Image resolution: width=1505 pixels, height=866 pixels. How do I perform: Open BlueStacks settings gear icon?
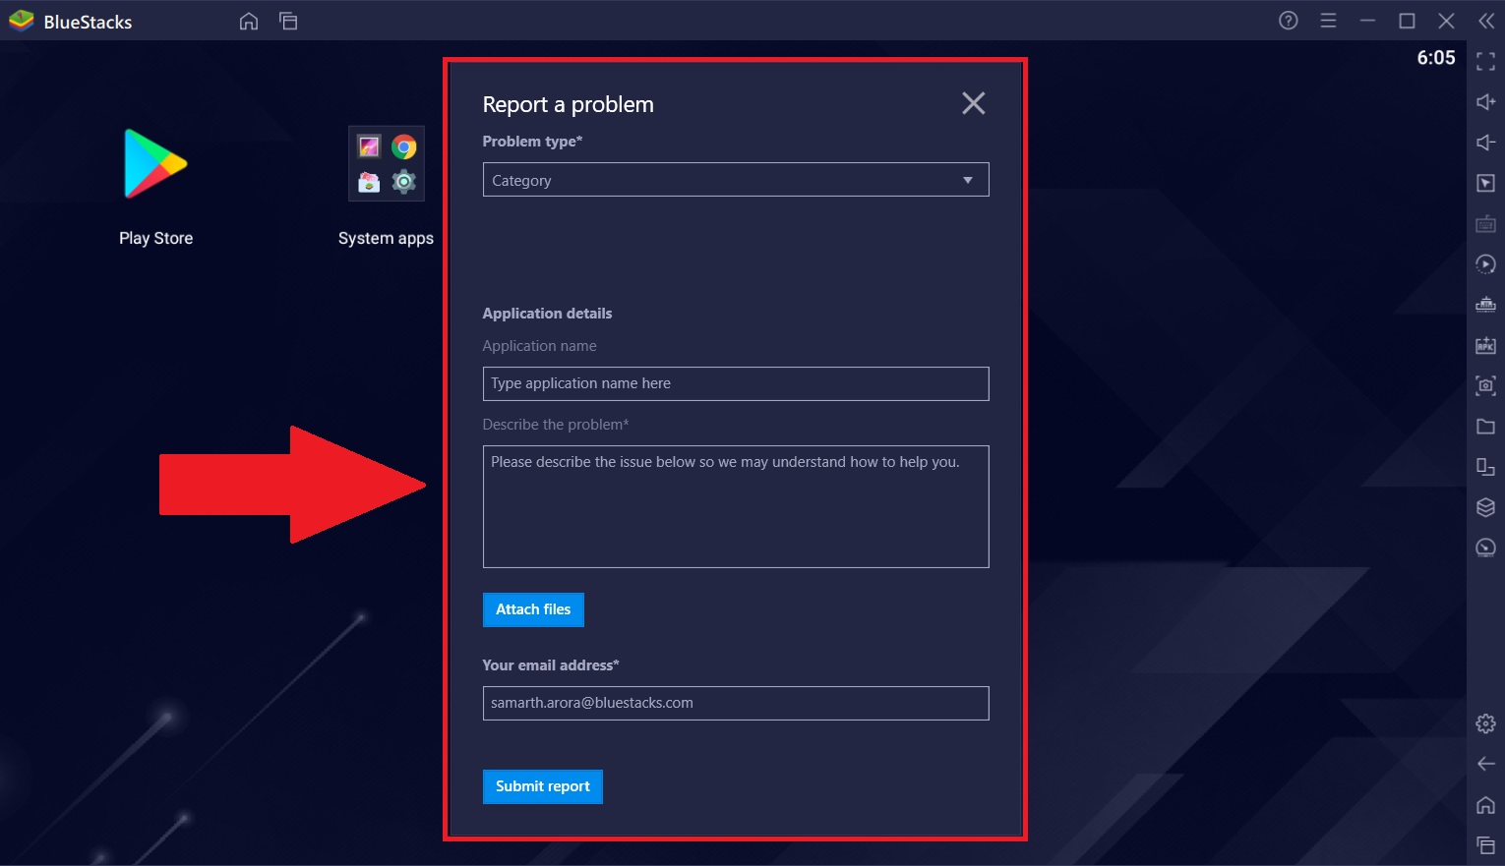click(1485, 723)
